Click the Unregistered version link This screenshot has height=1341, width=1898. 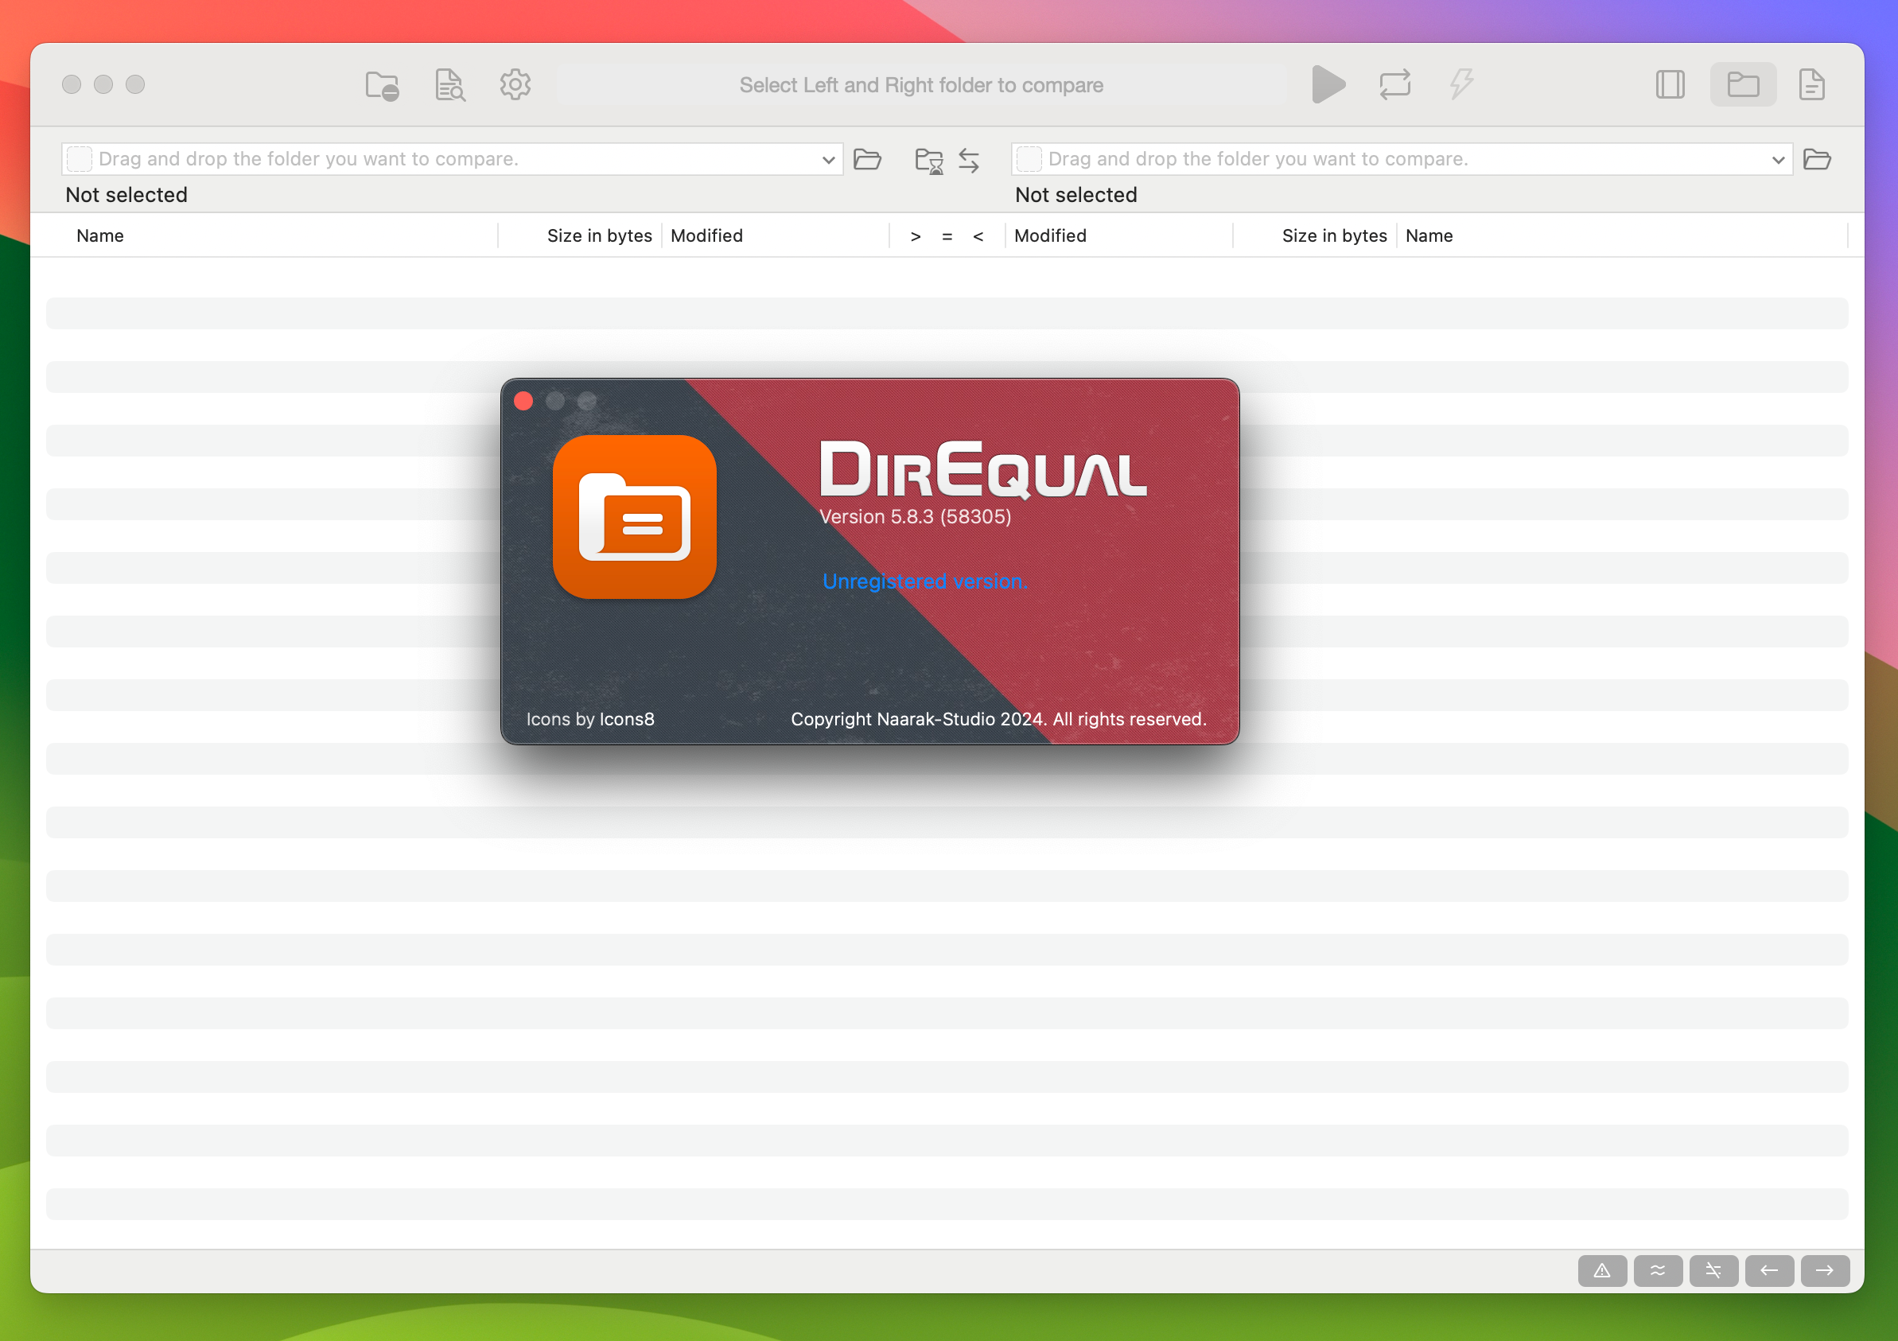point(925,581)
